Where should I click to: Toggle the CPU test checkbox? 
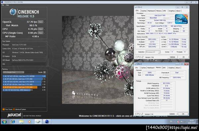tap(45, 29)
